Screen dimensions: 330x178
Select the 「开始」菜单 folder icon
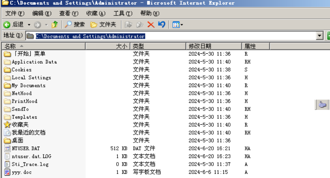click(x=7, y=54)
